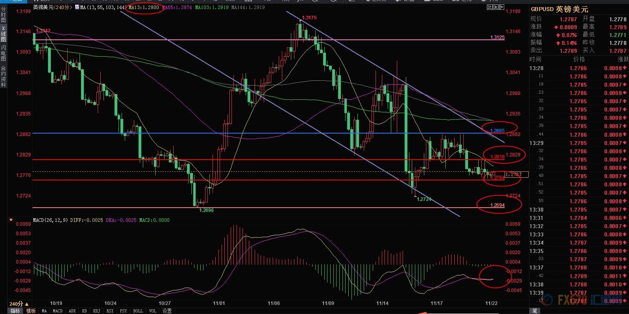Click the MACD panel eye icon

click(x=11, y=220)
